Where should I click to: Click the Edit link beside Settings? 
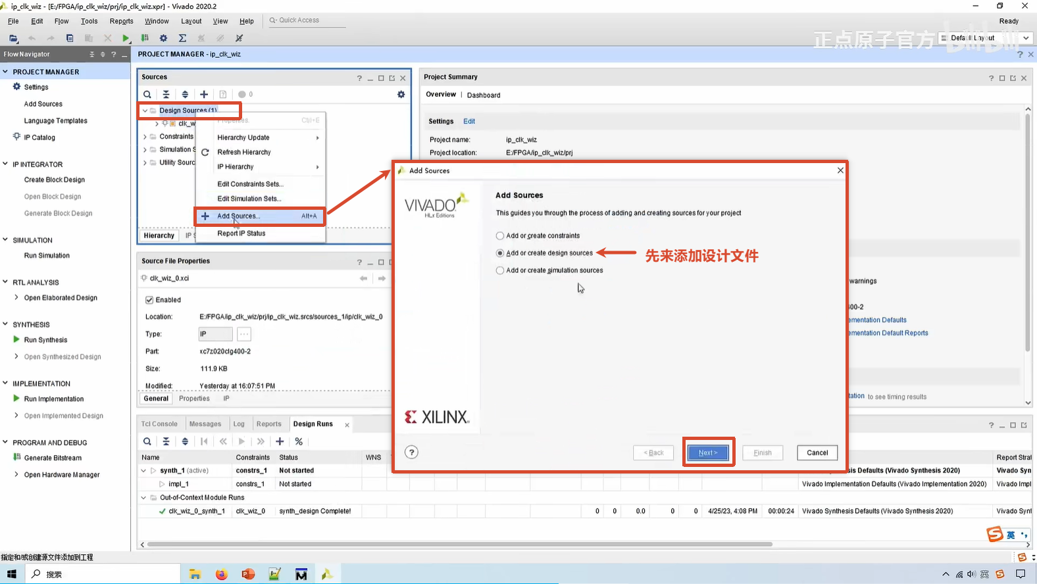click(x=469, y=122)
